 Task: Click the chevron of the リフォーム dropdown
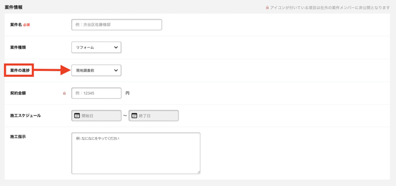coord(116,47)
